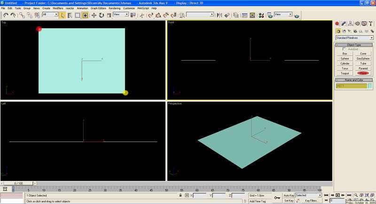Viewport: 376px width, 204px height.
Task: Click the Teapot primitive button
Action: click(x=345, y=73)
